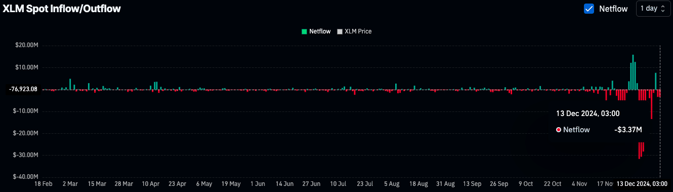Click the 4 Nov x-axis date
Screen dimensions: 673x192
pos(579,183)
